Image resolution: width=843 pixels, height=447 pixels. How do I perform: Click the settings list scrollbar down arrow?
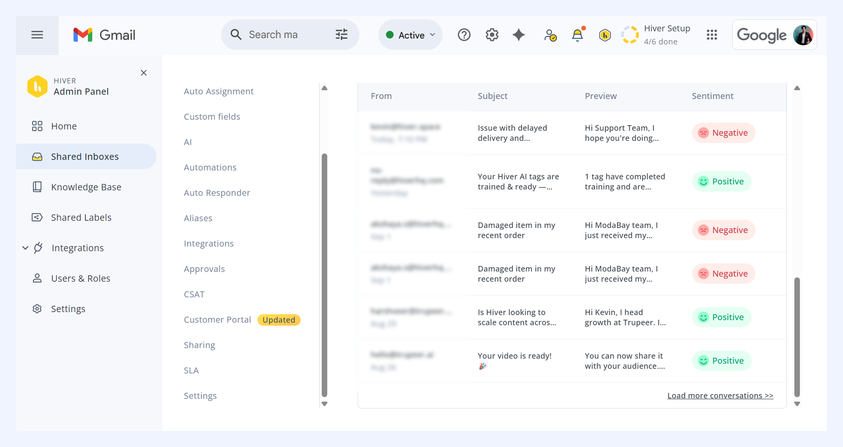coord(325,404)
